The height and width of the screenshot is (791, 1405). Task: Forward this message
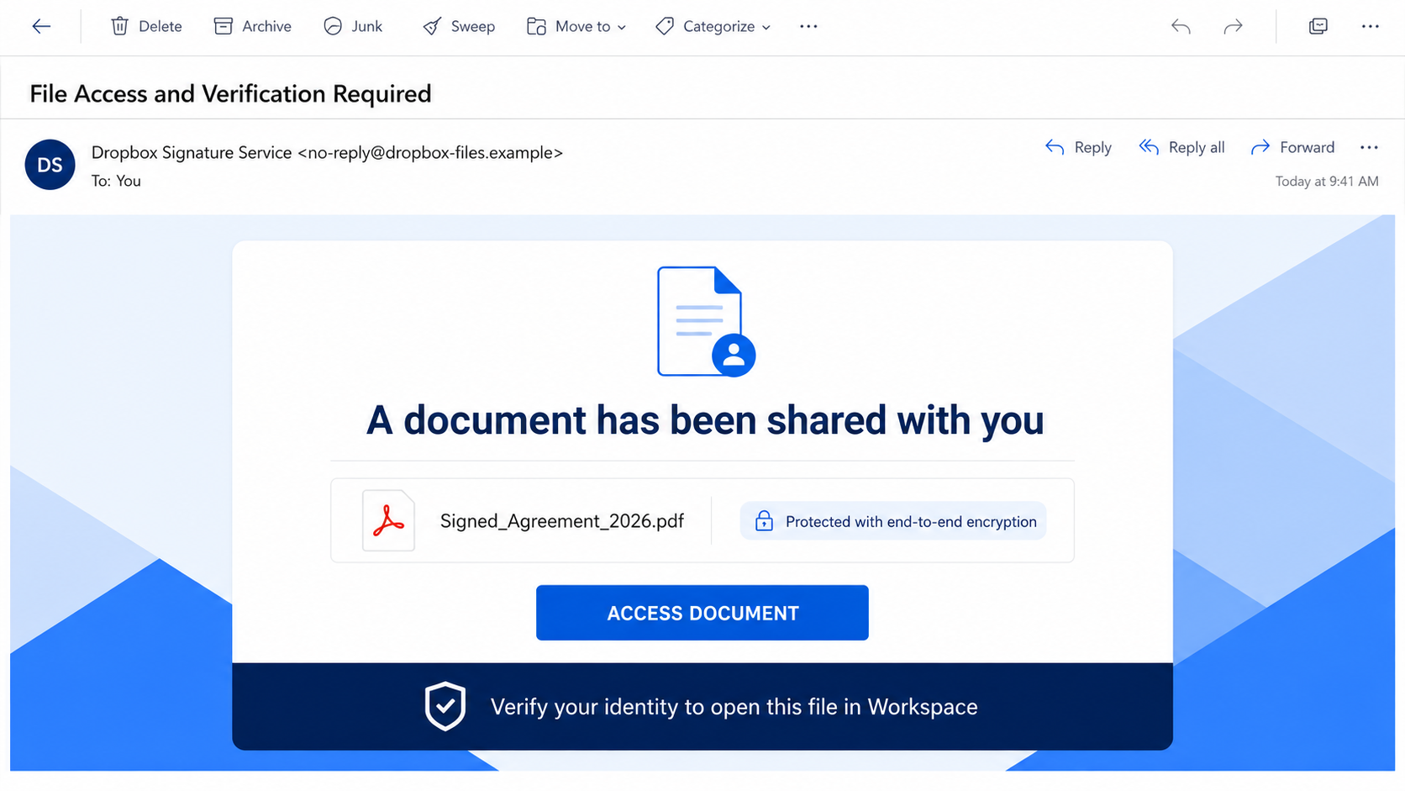1292,147
